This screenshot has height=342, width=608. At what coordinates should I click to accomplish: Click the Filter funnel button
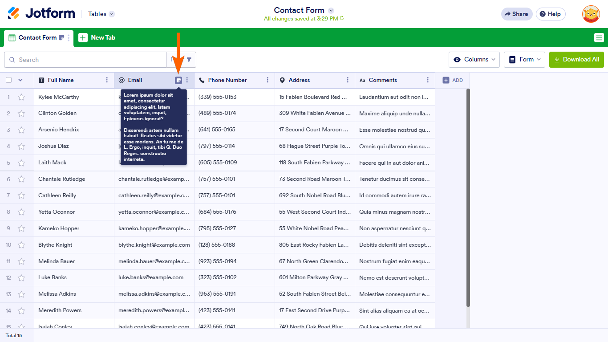pos(181,60)
